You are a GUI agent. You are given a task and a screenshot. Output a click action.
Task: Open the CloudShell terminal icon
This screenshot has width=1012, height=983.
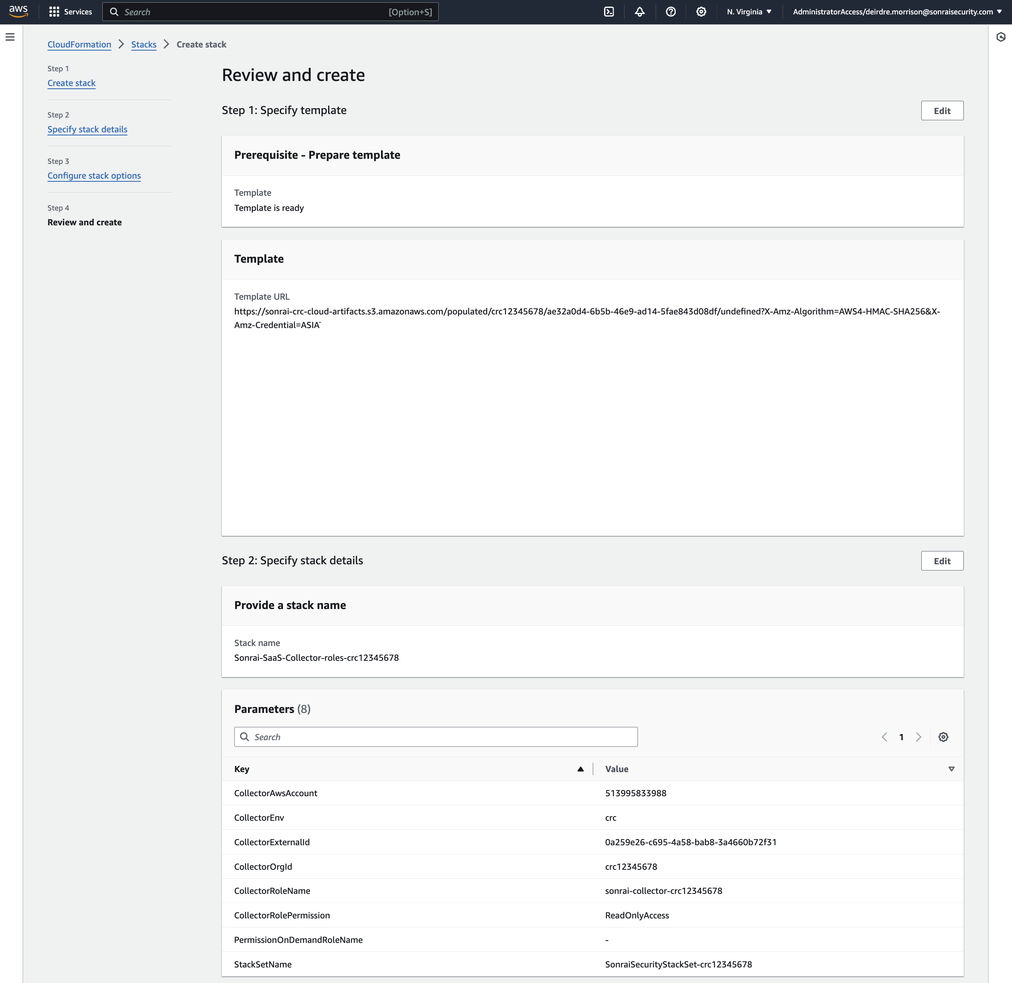pos(609,12)
